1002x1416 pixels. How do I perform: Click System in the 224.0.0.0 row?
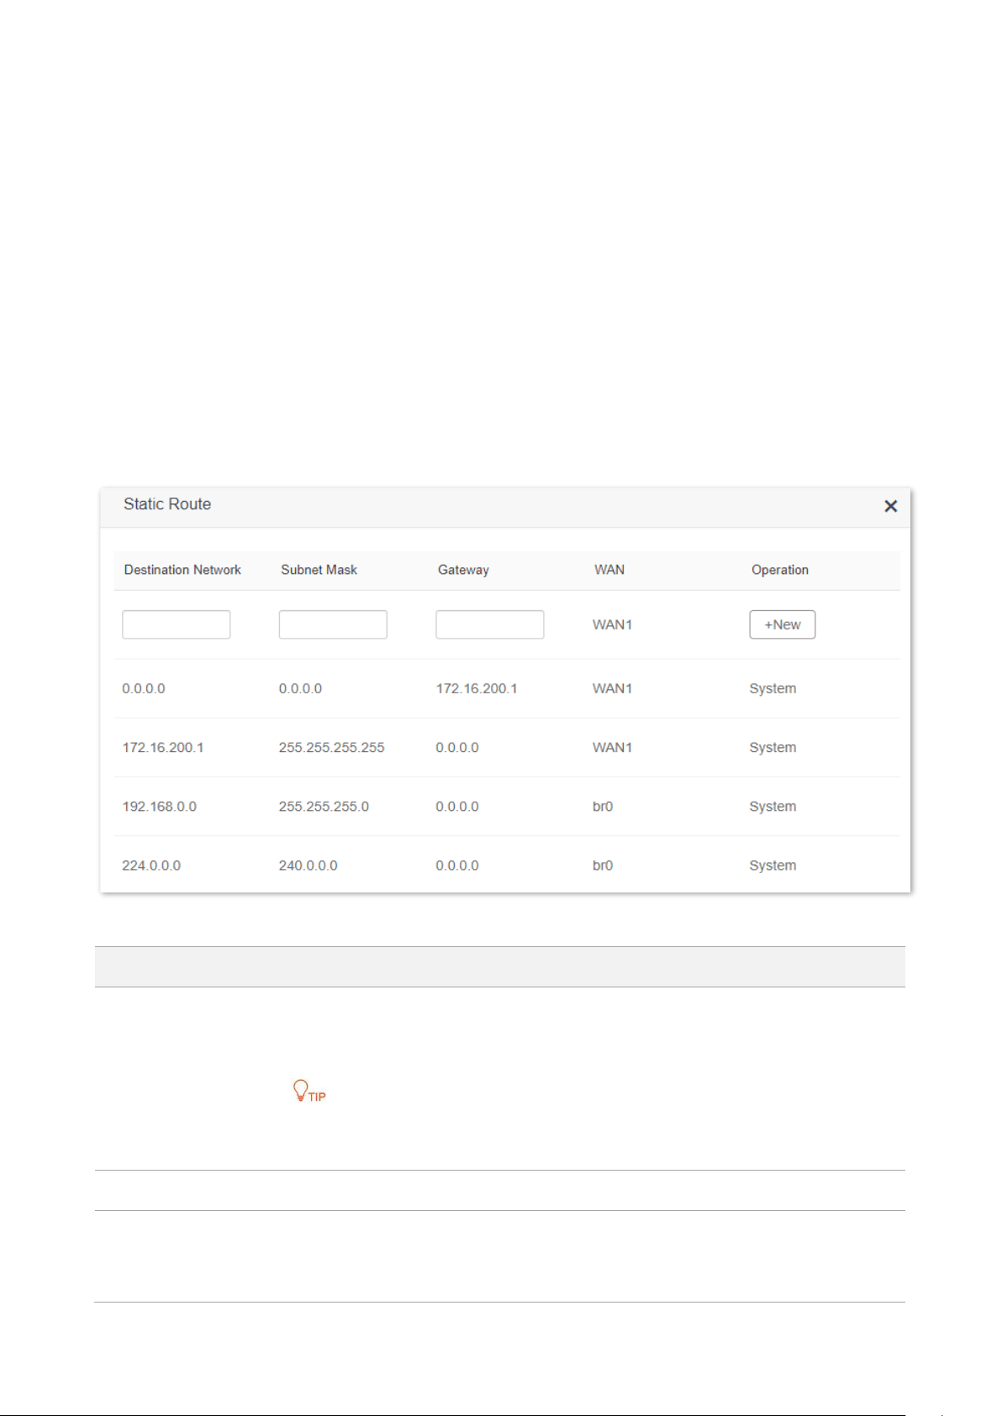(773, 865)
